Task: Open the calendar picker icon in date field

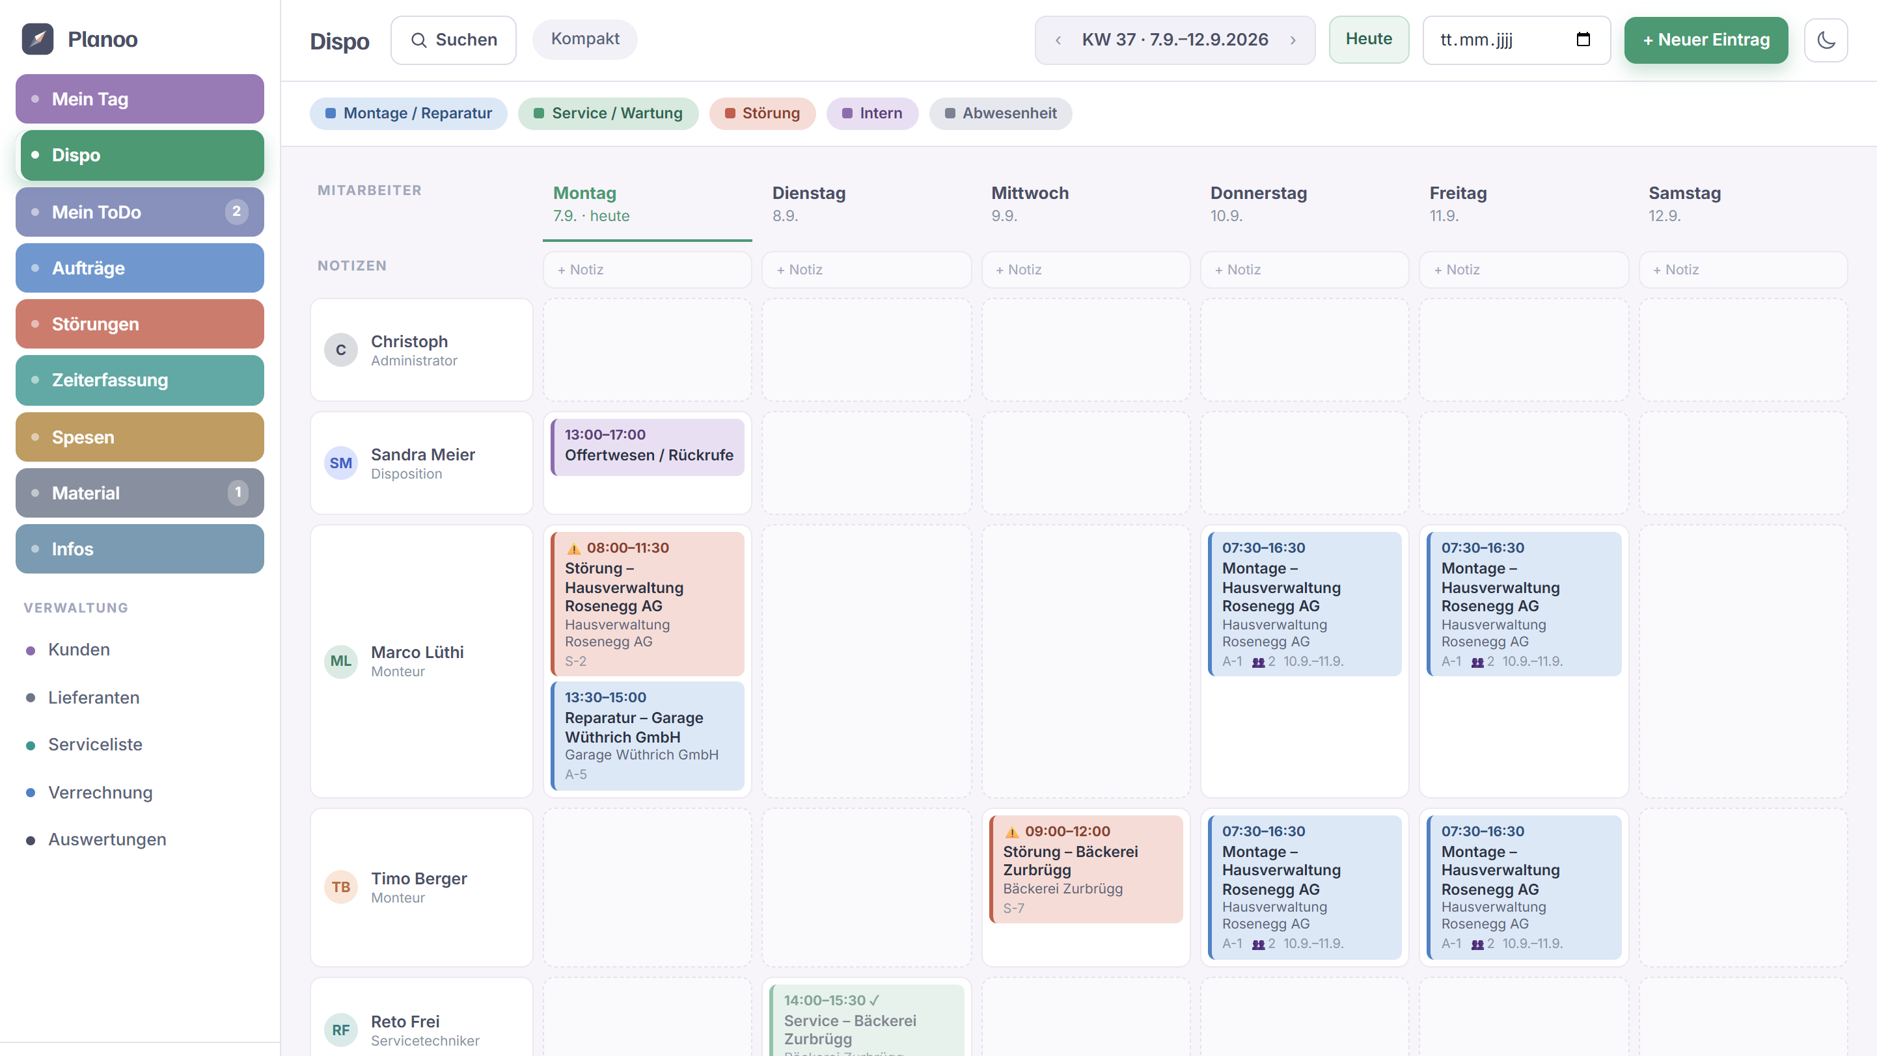Action: [x=1583, y=39]
